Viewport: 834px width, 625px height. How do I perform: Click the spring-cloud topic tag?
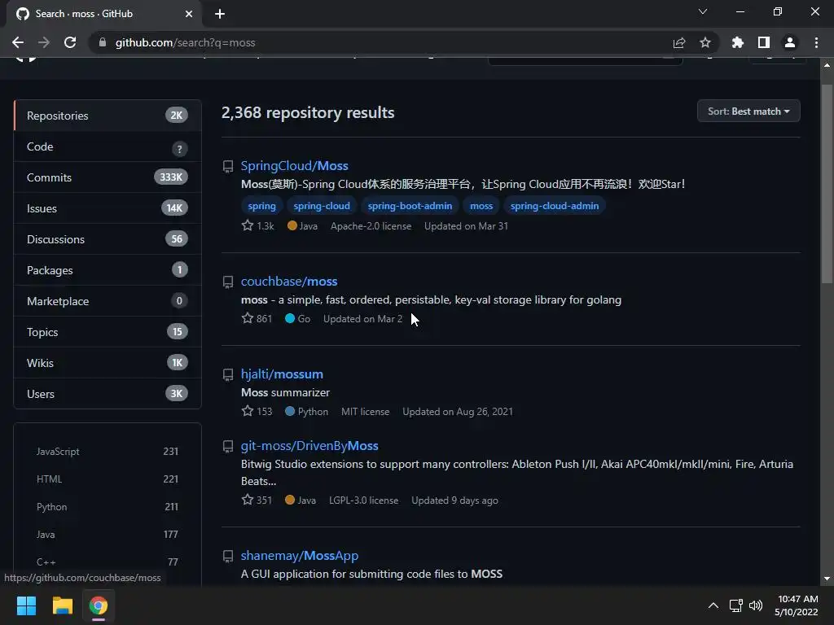(x=322, y=206)
